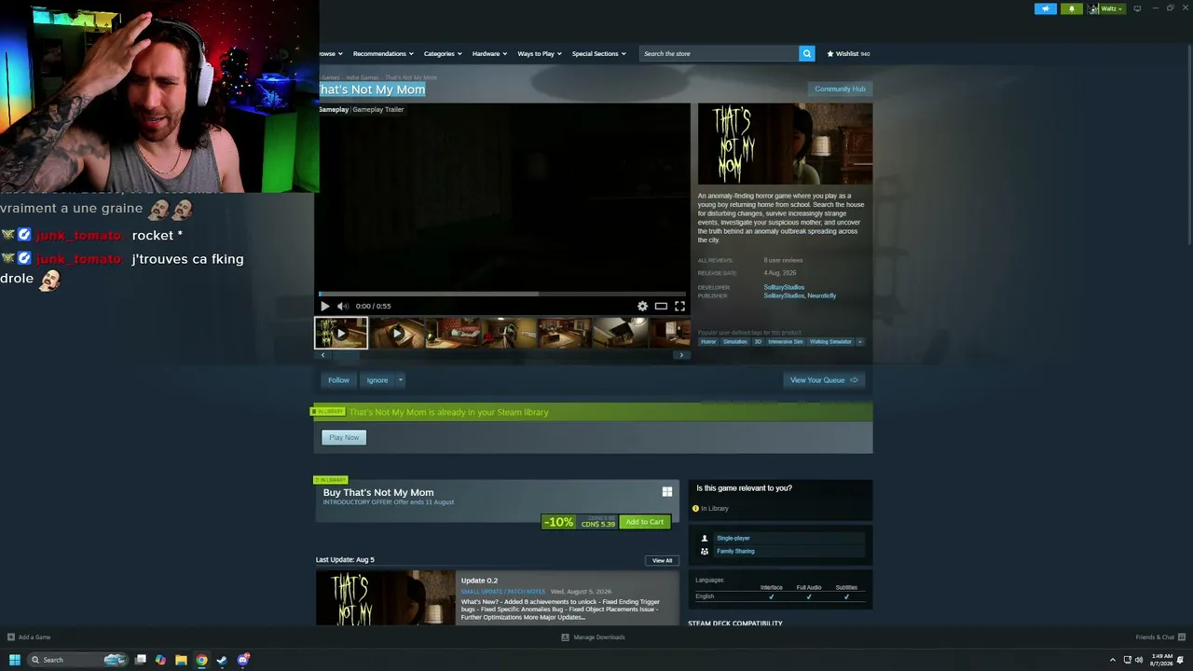This screenshot has height=671, width=1193.
Task: Open Friends & Chat
Action: pos(1160,637)
